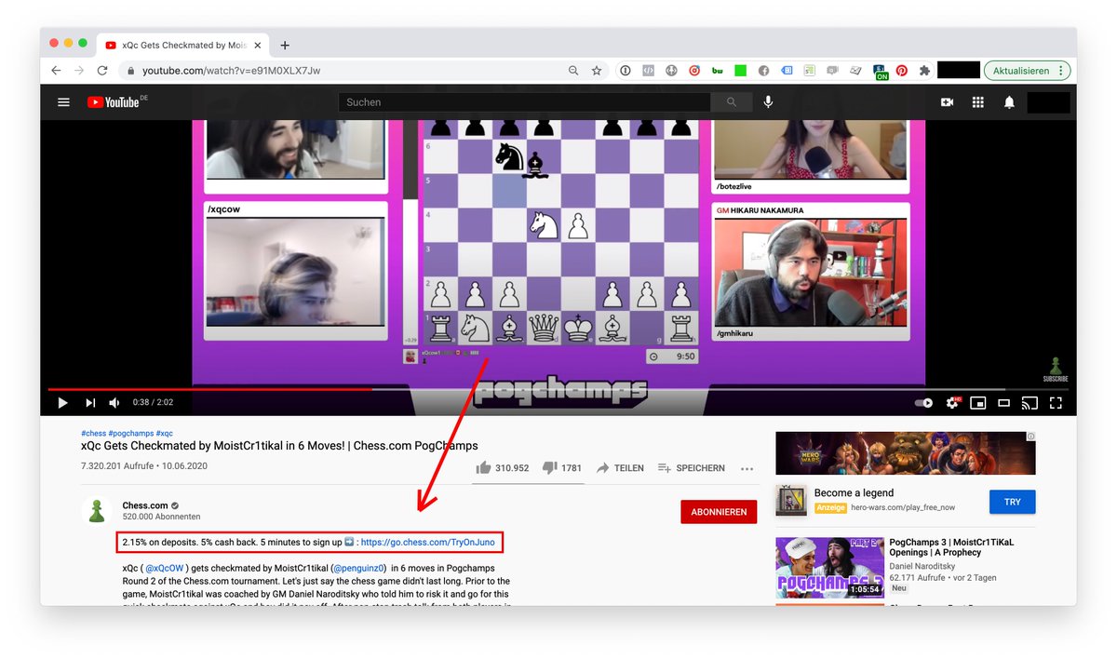The image size is (1117, 659).
Task: Switch to miniplayer mode
Action: click(978, 403)
